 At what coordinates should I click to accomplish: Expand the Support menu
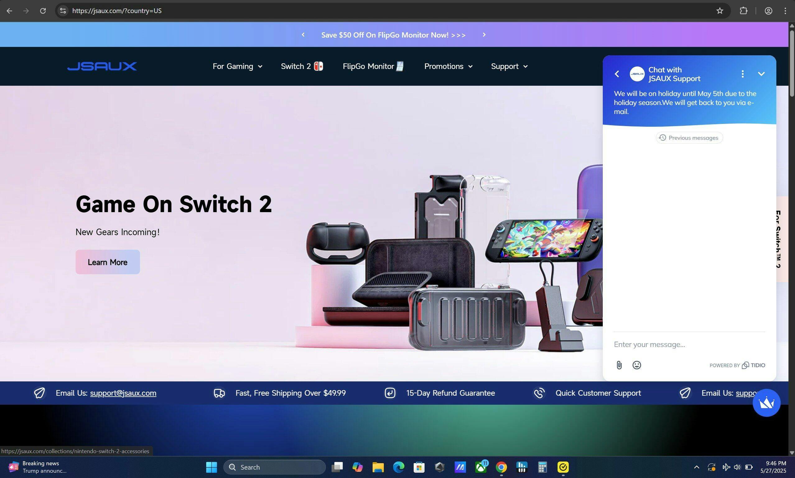point(509,66)
